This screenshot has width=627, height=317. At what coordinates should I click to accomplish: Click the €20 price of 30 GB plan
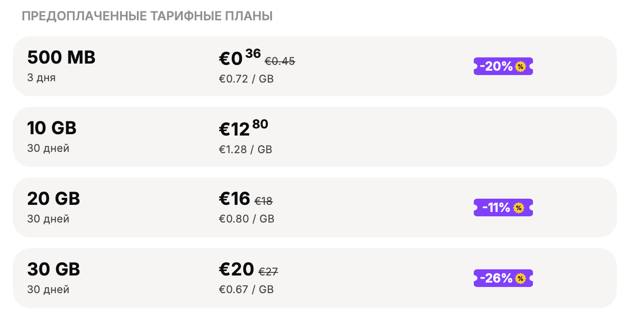[236, 270]
